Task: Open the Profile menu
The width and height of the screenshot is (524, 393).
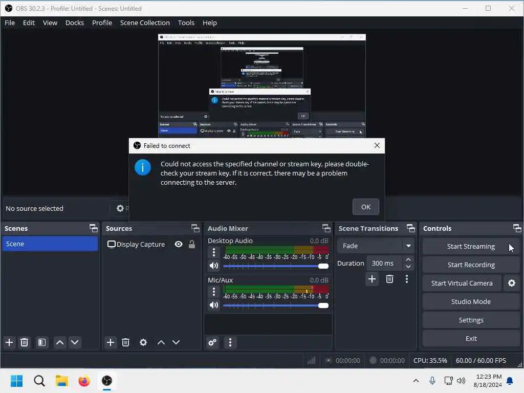Action: [x=102, y=23]
